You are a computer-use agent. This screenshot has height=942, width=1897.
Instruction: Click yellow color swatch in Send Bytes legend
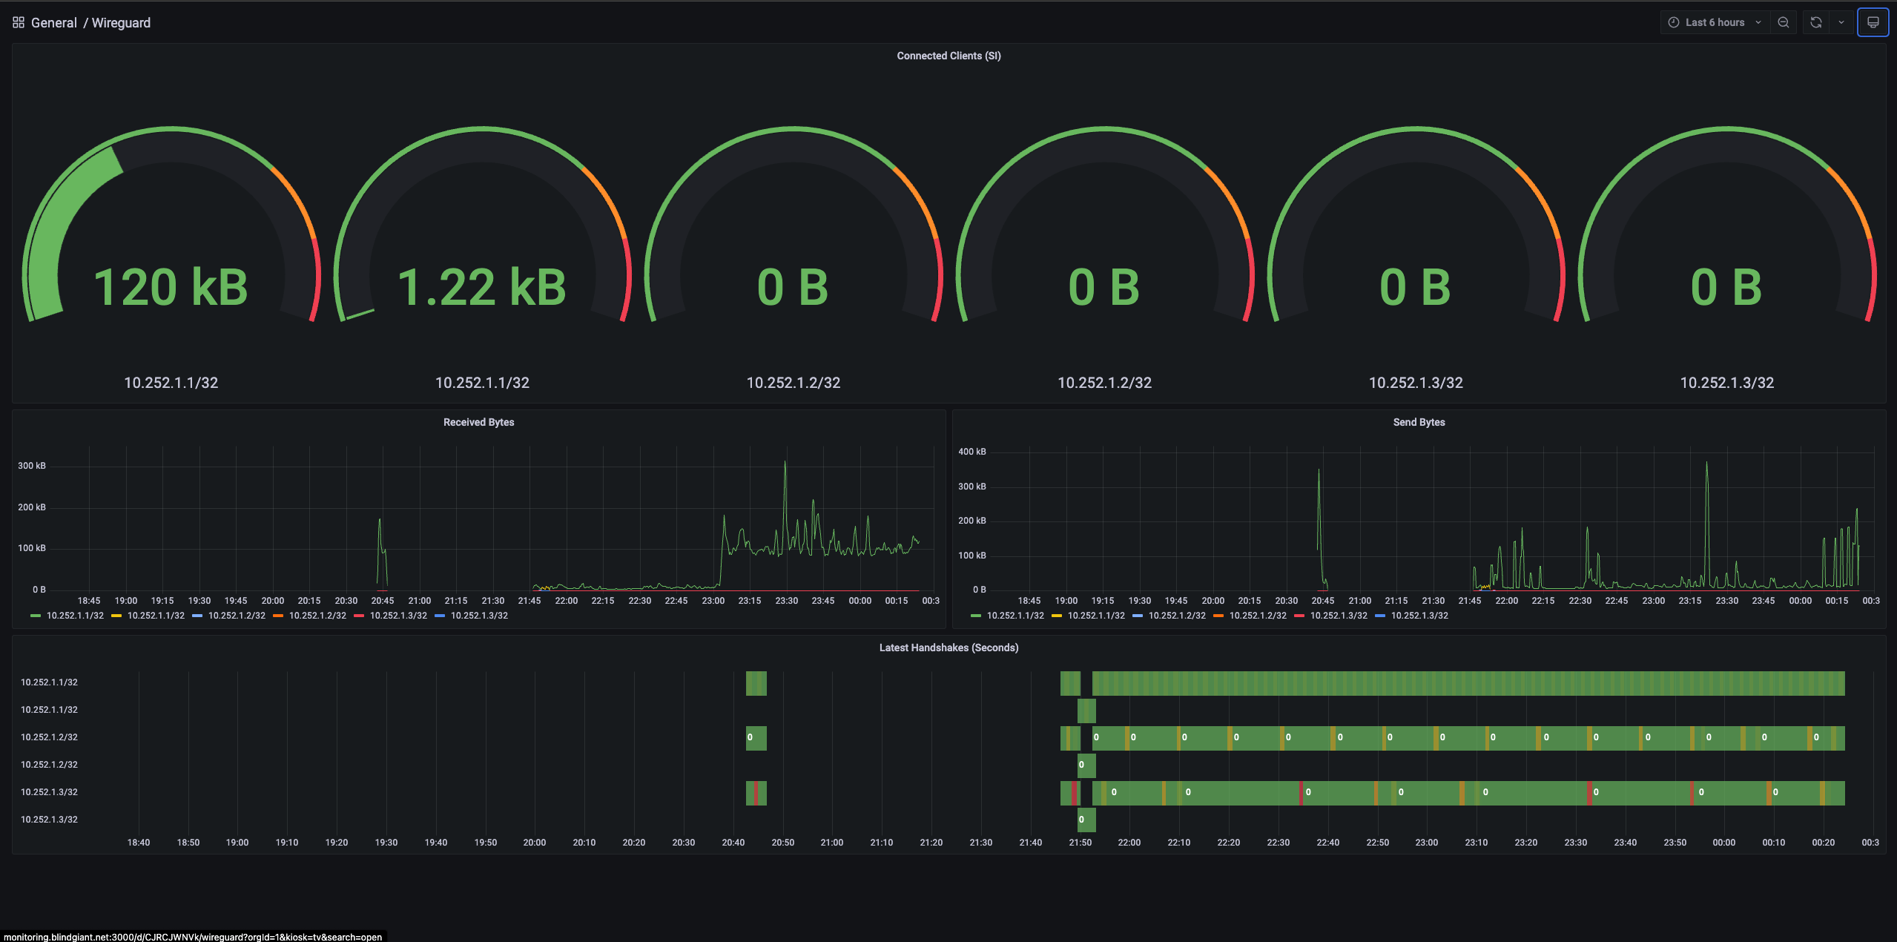tap(1057, 616)
